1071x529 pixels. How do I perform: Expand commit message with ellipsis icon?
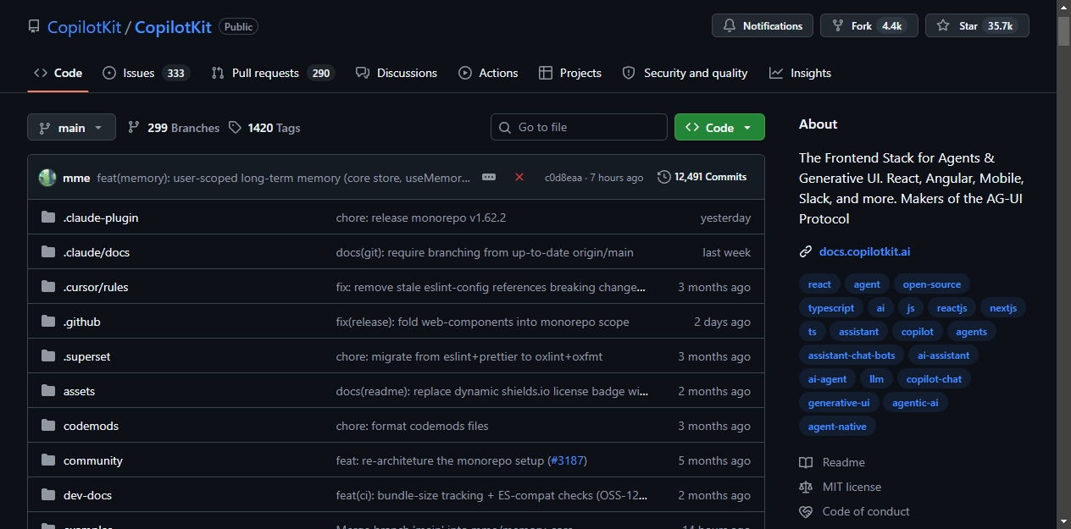click(x=489, y=177)
